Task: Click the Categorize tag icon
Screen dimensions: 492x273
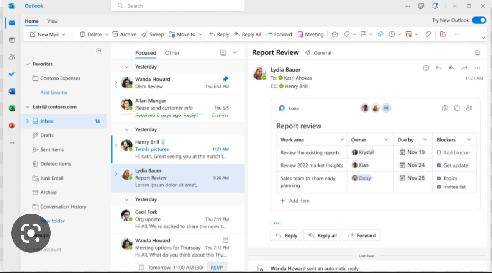Action: tap(347, 34)
